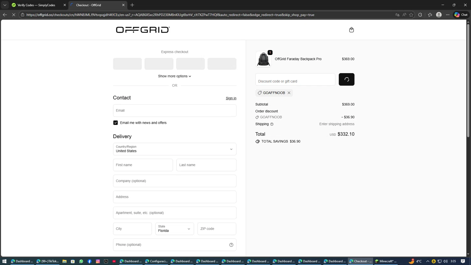Expand Show more options

tap(175, 76)
